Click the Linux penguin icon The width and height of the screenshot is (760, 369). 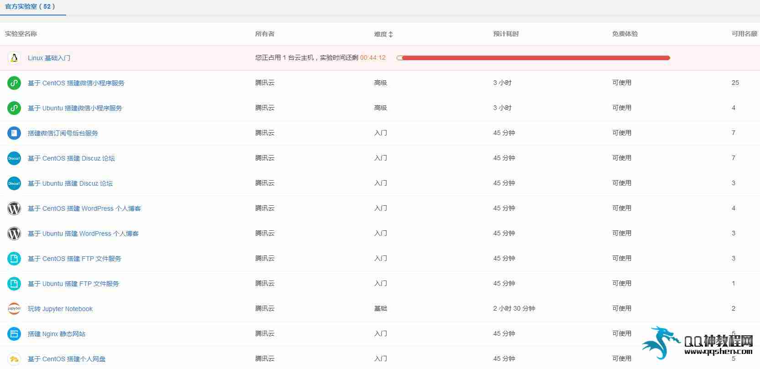(14, 58)
